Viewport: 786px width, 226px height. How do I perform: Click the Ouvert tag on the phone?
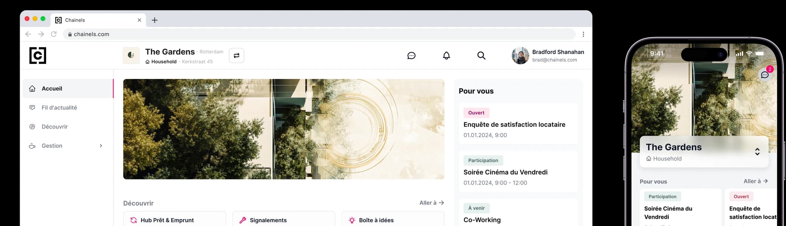[x=741, y=197]
